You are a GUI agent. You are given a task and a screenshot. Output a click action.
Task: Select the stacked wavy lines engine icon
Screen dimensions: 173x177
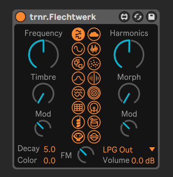(78, 93)
